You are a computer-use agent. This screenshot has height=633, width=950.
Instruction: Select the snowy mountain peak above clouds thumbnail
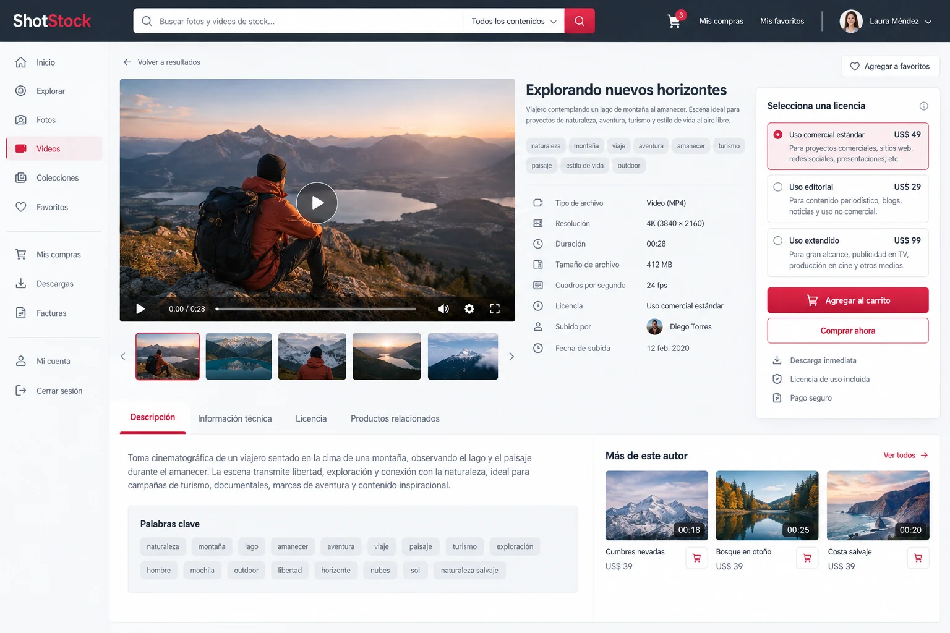tap(463, 357)
